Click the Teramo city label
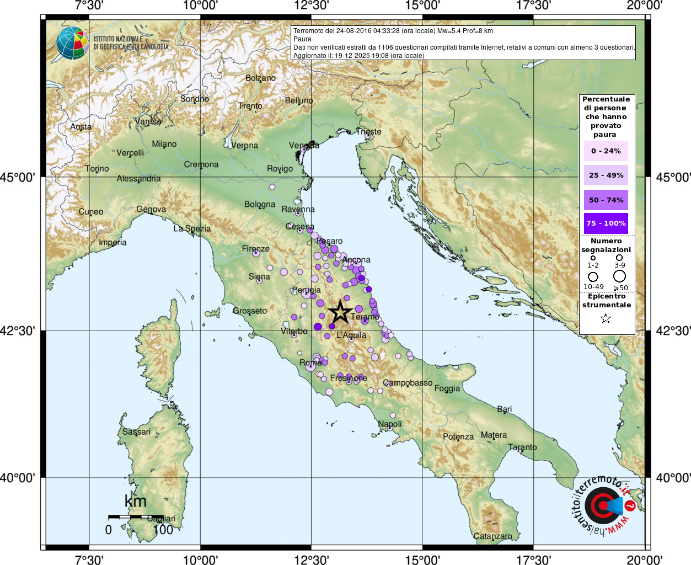 click(x=365, y=317)
